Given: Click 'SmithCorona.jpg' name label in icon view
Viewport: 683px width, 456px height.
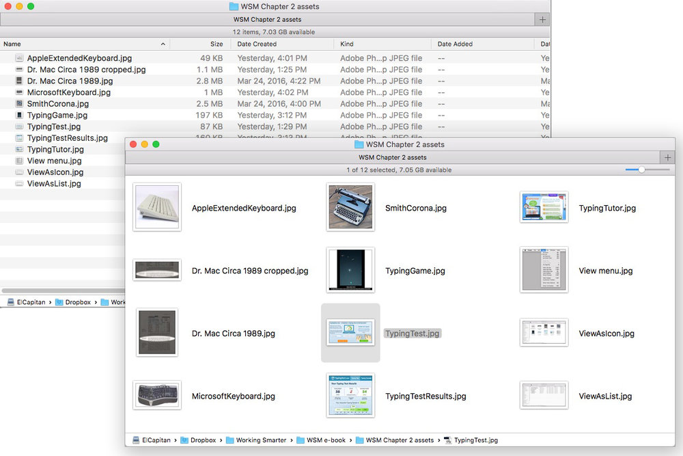Looking at the screenshot, I should (x=415, y=208).
